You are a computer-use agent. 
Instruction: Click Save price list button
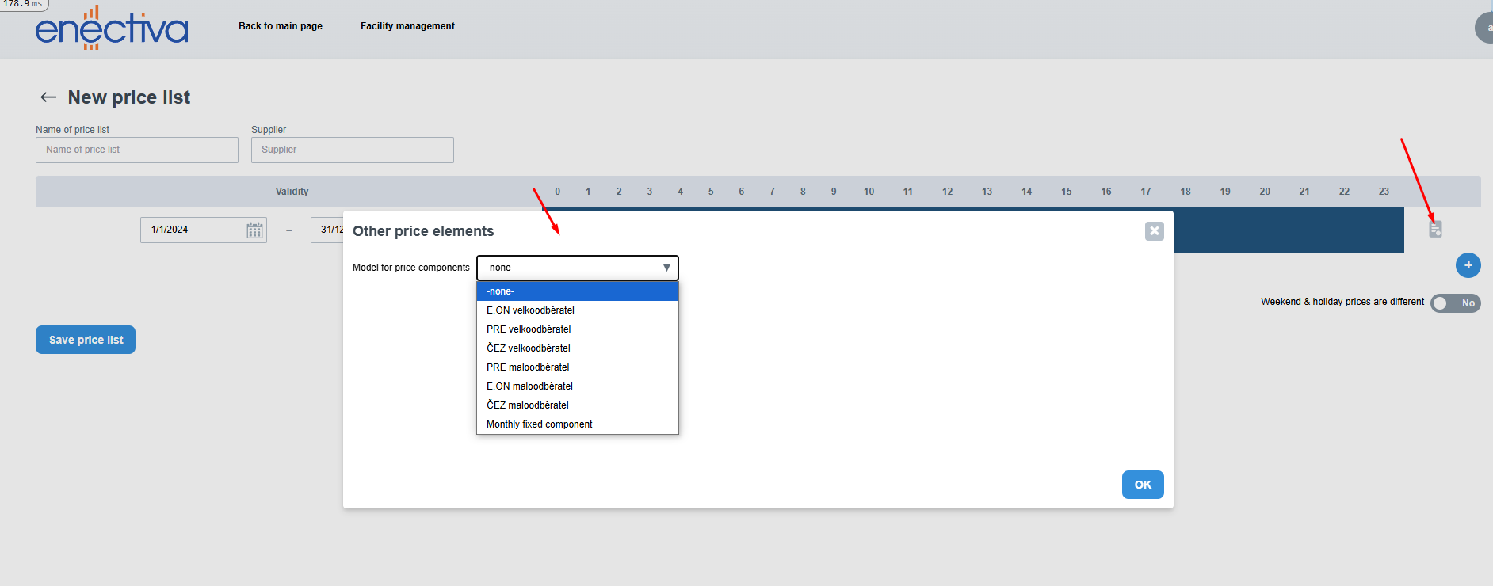click(x=86, y=340)
